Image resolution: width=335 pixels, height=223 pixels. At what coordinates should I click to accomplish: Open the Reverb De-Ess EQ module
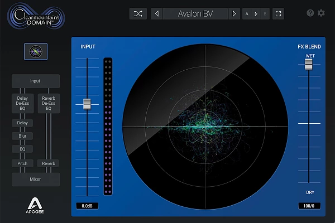pyautogui.click(x=49, y=104)
